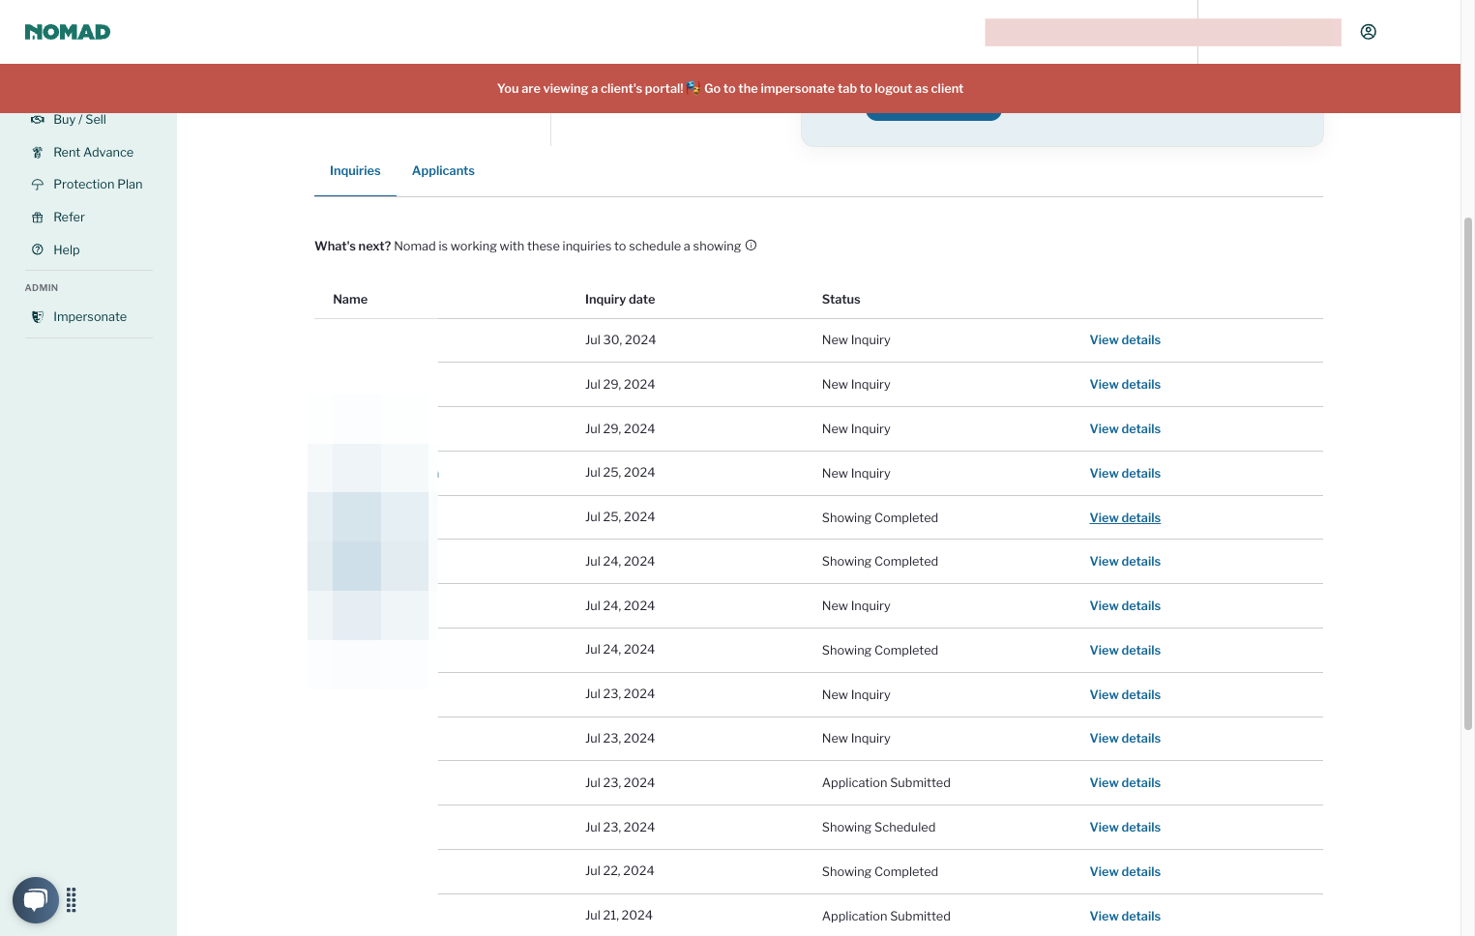View details for Jul 21 Application Submitted row

1125,917
